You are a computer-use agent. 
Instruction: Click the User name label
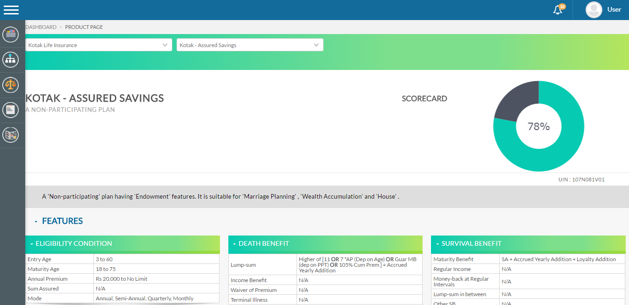click(614, 10)
